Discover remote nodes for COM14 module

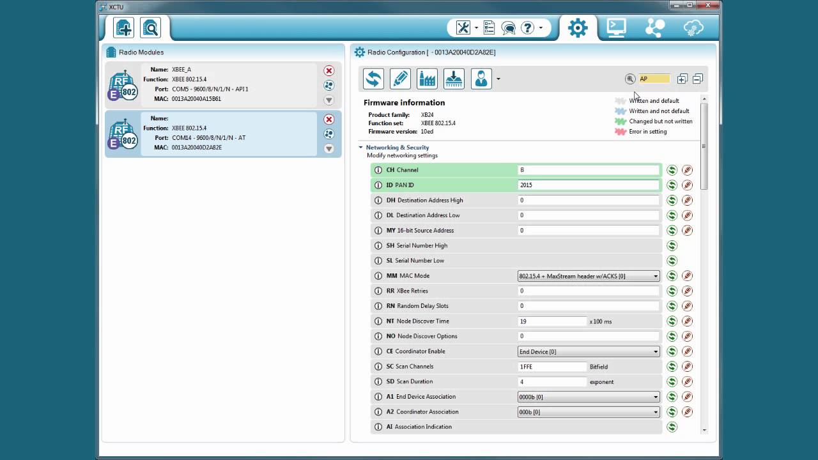(328, 134)
